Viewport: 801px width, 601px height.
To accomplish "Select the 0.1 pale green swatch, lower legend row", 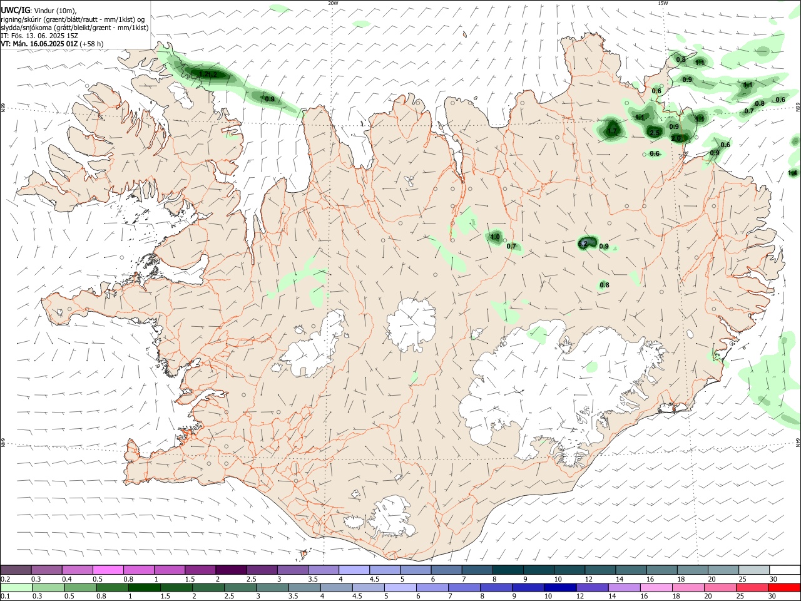I will tap(16, 587).
